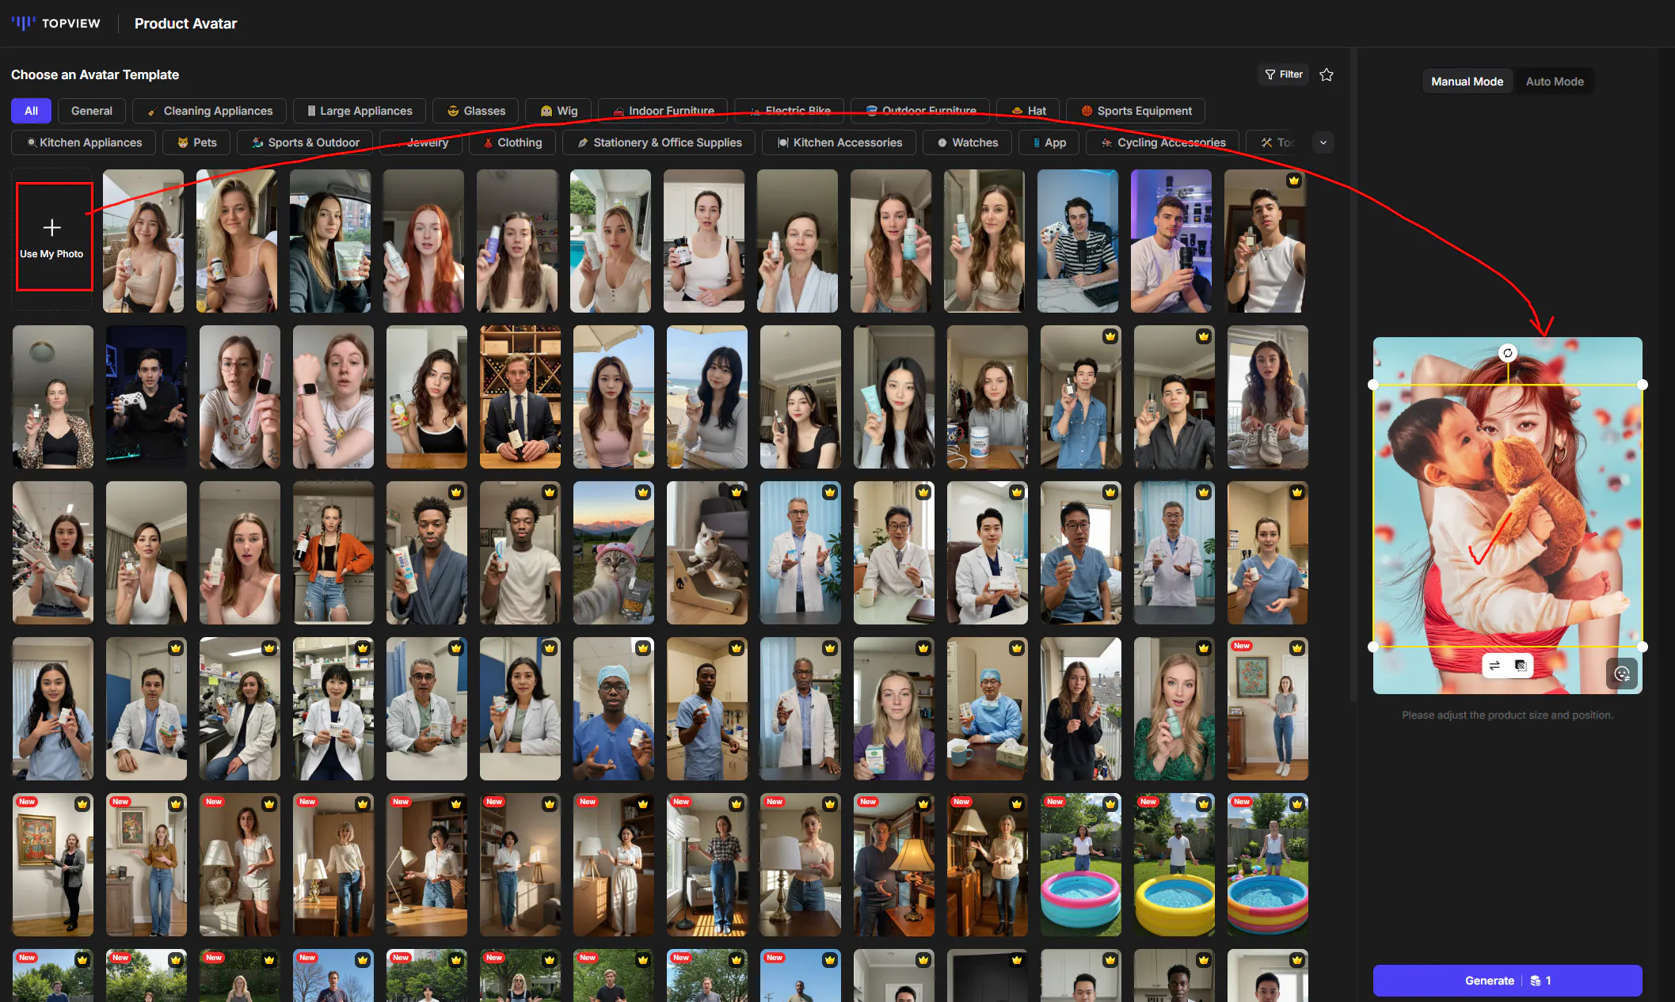Click the crown badge on the cat avatar
The width and height of the screenshot is (1675, 1002).
tap(643, 492)
